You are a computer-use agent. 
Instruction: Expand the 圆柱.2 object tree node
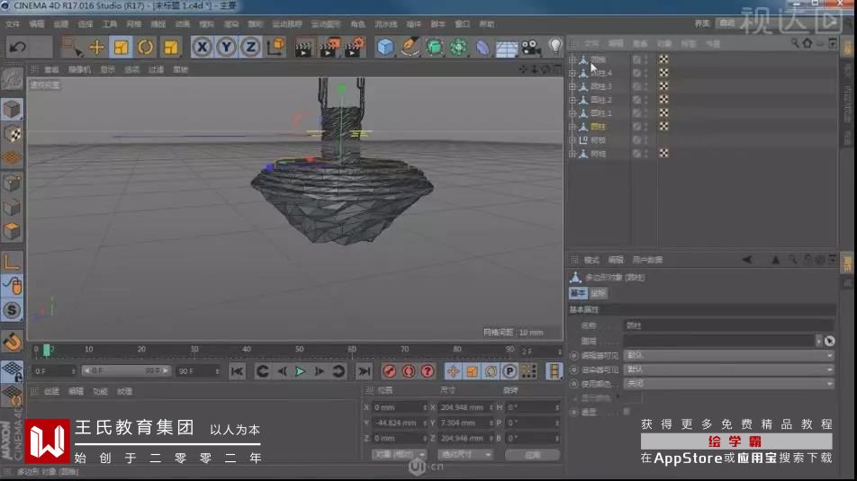(573, 100)
